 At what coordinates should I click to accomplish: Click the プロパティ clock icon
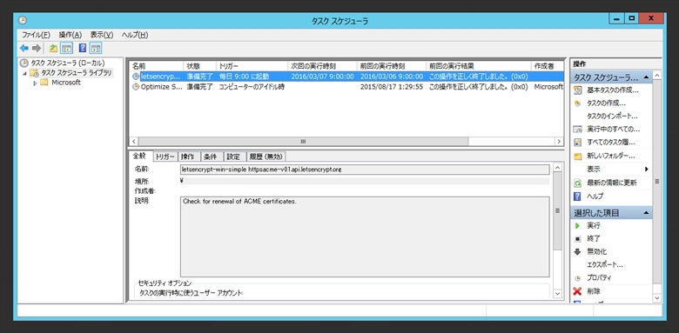[x=578, y=278]
